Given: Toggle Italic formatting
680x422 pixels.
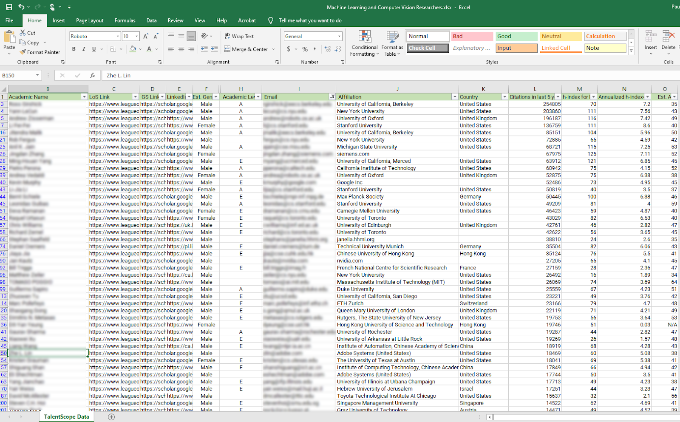Looking at the screenshot, I should [84, 49].
